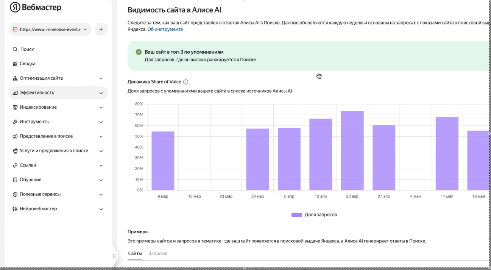Expand Инструменты section chevron
The width and height of the screenshot is (491, 270).
click(x=101, y=122)
